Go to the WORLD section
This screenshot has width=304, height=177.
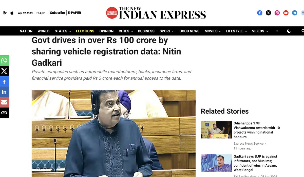pyautogui.click(x=44, y=31)
